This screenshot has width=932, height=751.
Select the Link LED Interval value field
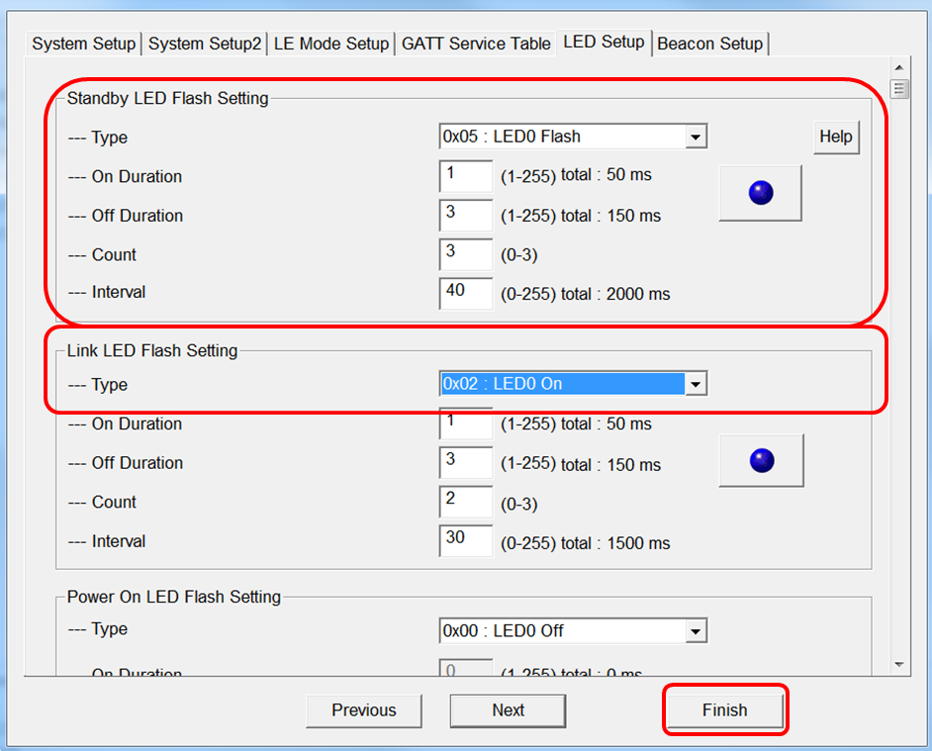tap(465, 541)
